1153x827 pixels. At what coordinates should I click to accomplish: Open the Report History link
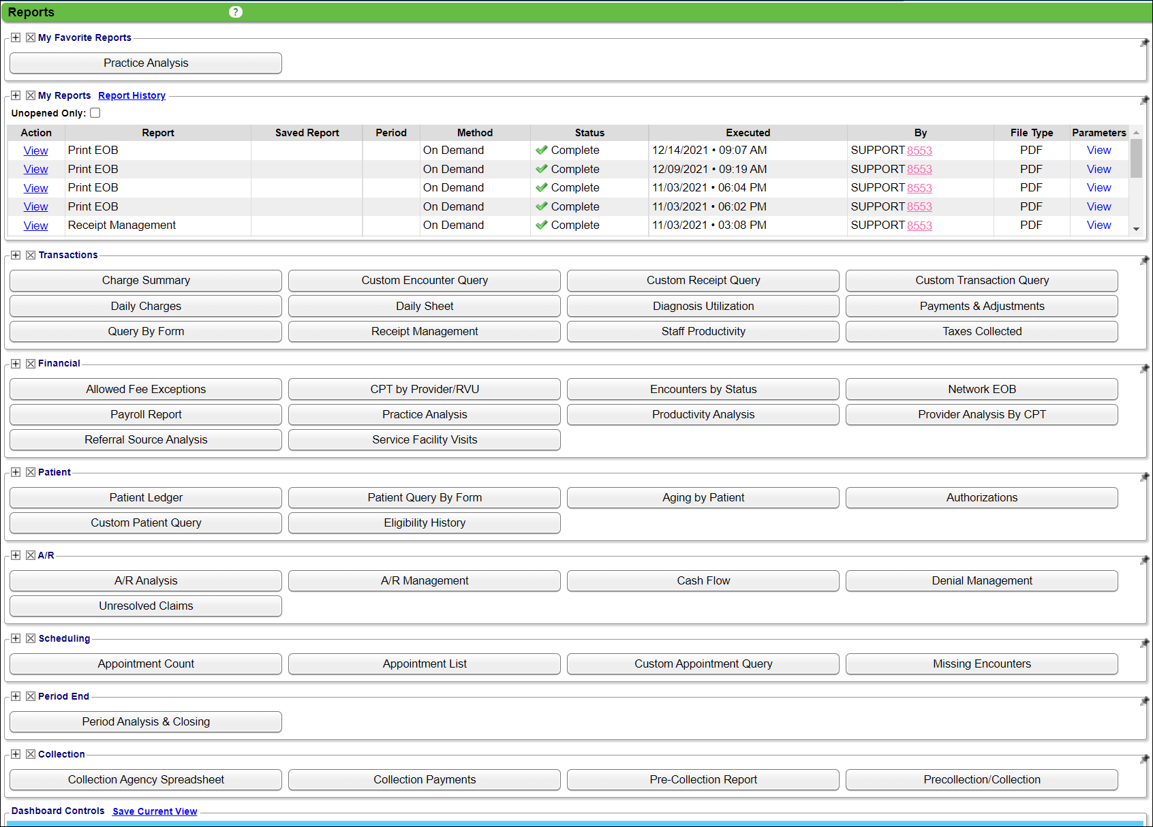(x=132, y=96)
